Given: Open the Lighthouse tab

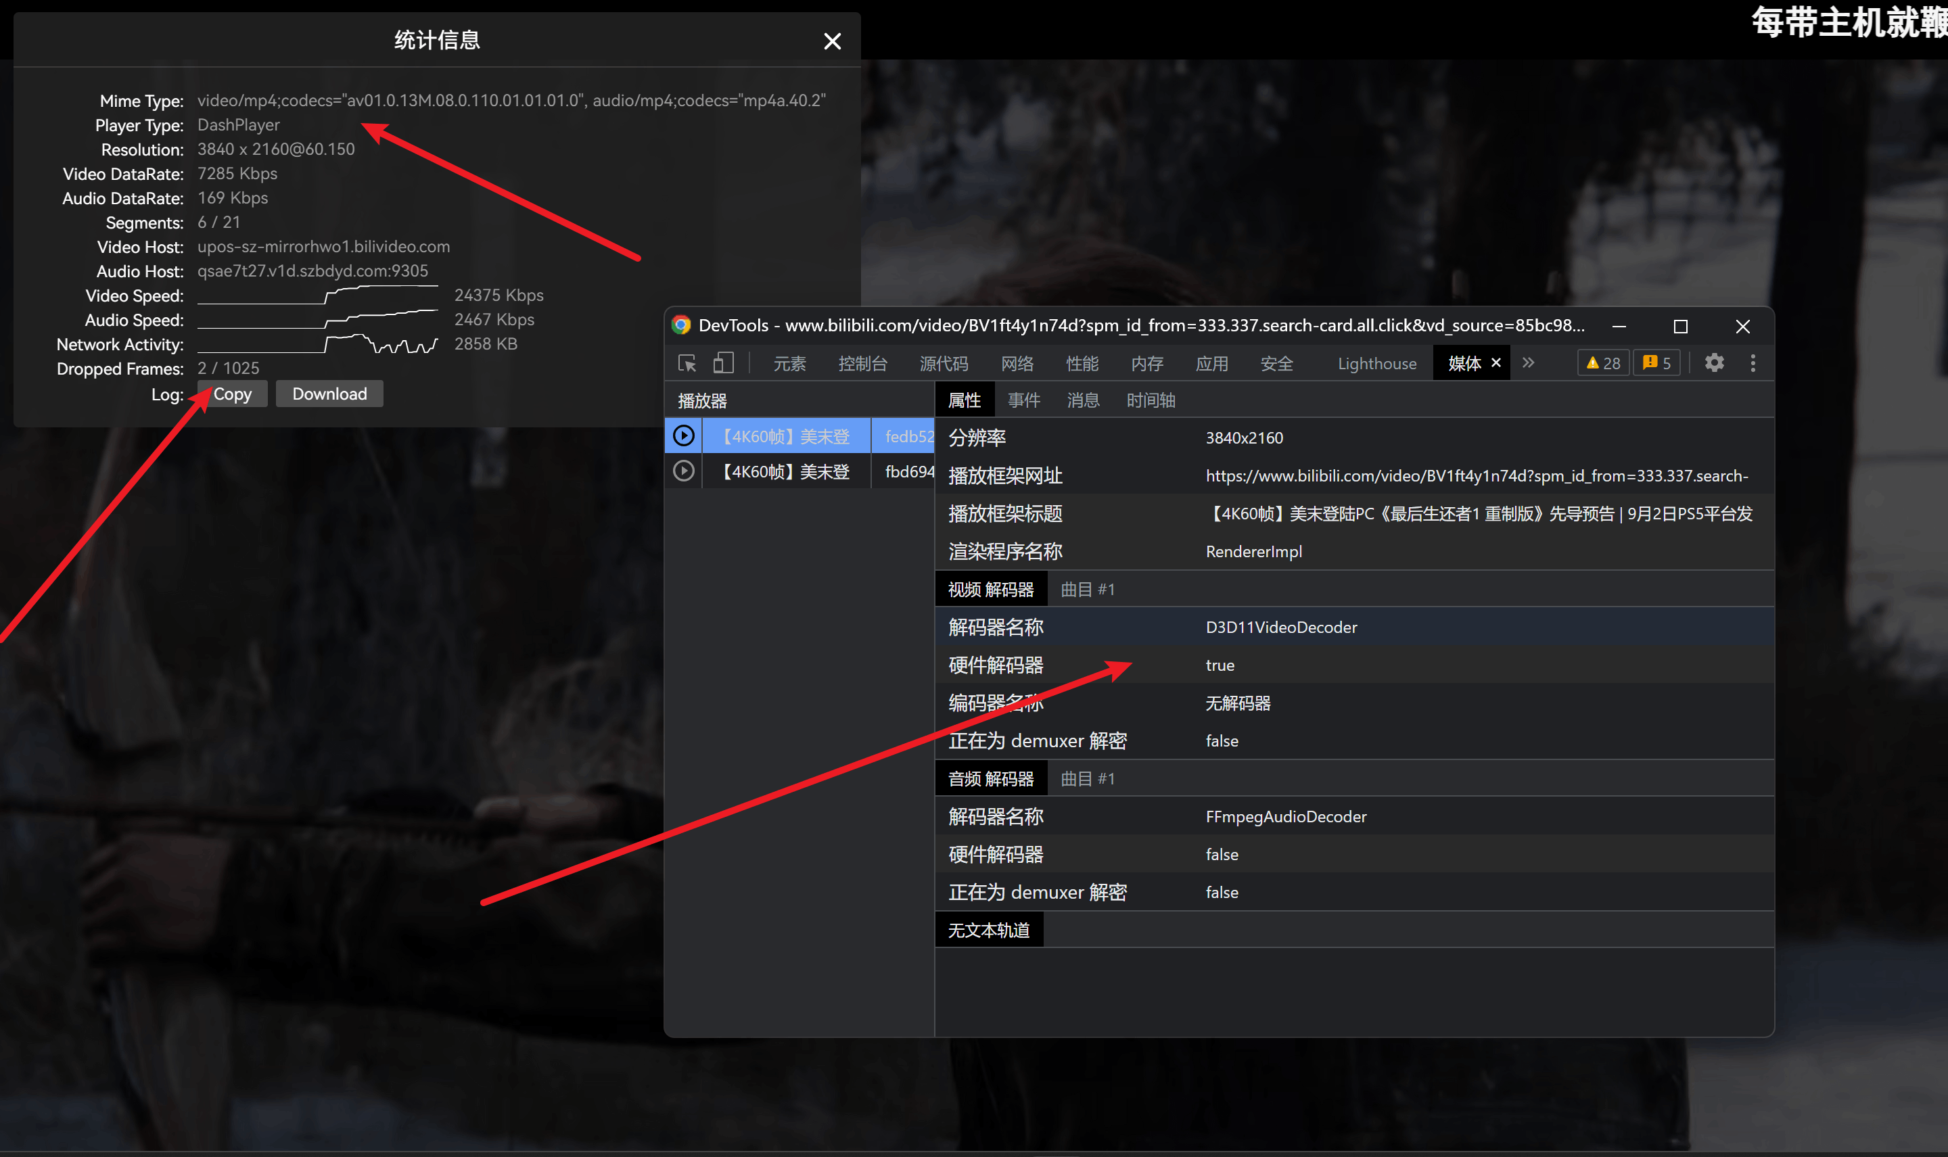Looking at the screenshot, I should 1376,364.
